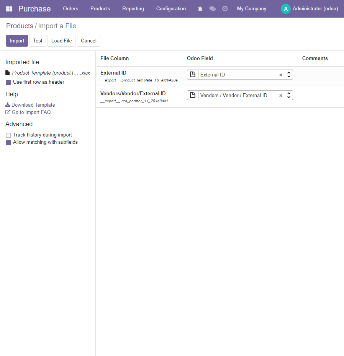Open the Go to Import FAQ link
The width and height of the screenshot is (344, 356).
(31, 112)
